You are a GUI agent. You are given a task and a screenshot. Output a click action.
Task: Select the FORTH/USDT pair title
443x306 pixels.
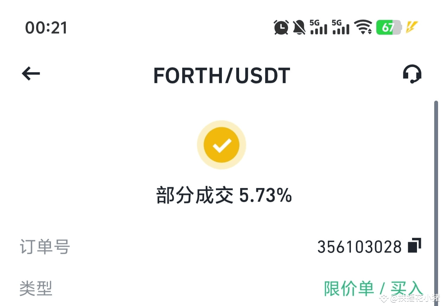click(222, 75)
